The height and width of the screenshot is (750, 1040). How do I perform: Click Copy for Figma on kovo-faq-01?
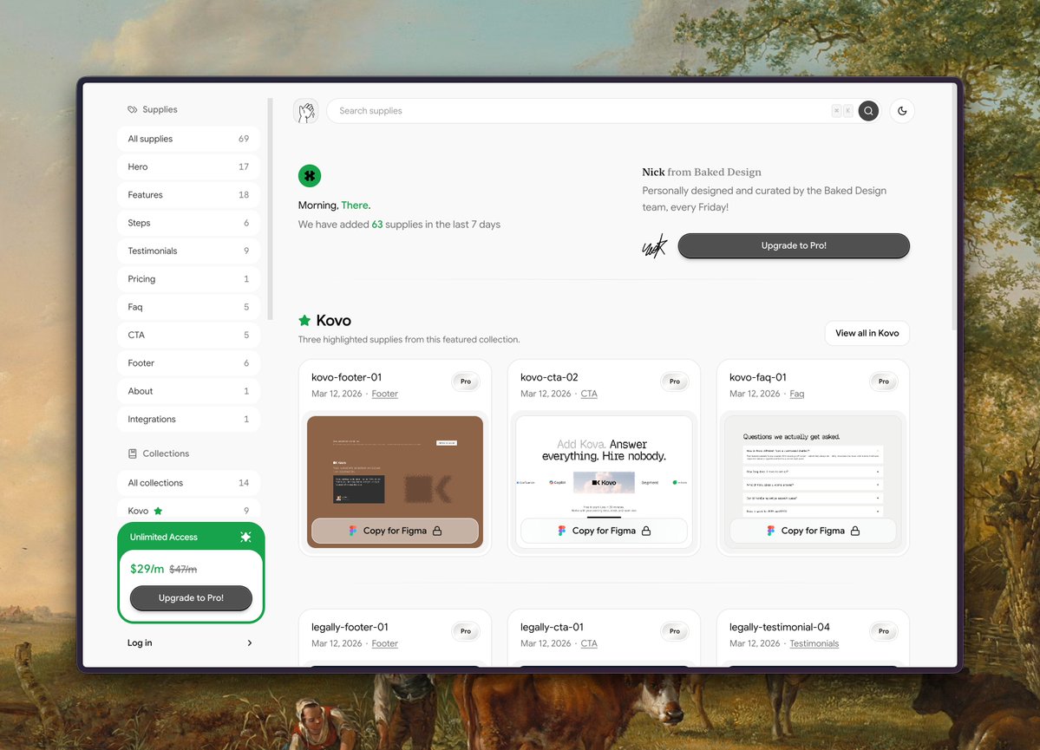813,531
